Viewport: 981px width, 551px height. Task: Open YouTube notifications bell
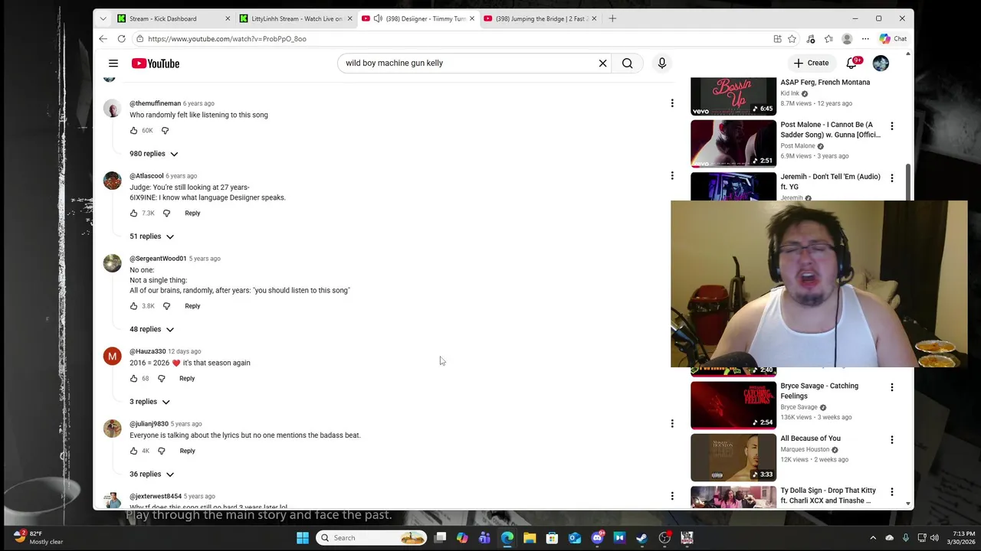coord(852,63)
